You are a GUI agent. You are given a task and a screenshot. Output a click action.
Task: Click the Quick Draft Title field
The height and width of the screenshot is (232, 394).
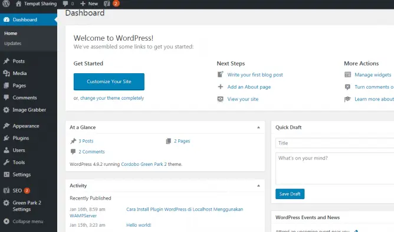pyautogui.click(x=334, y=143)
